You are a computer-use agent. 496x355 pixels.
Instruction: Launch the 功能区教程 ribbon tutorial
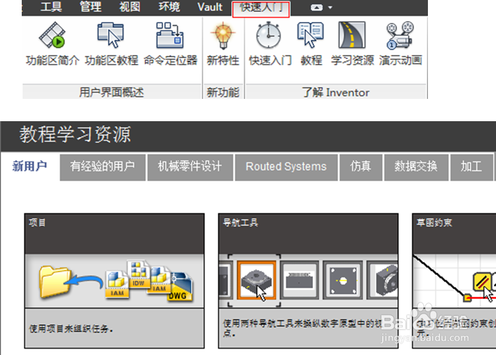(111, 43)
